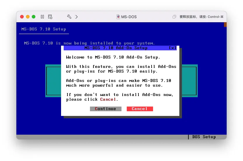Click the 'MS-DOS' window title text
The height and width of the screenshot is (161, 243).
pos(129,17)
